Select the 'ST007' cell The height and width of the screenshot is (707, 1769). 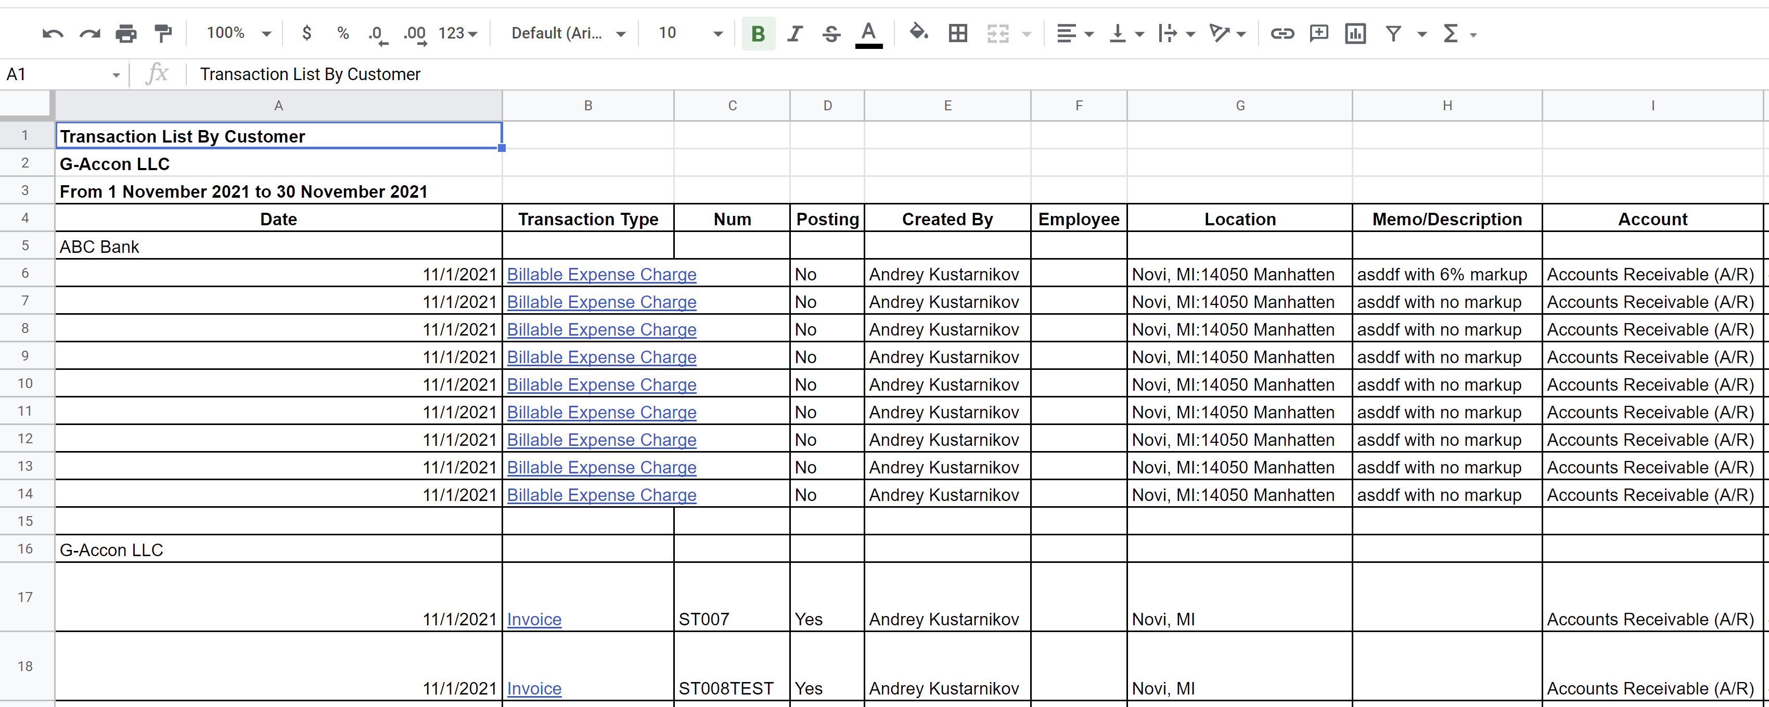(732, 597)
